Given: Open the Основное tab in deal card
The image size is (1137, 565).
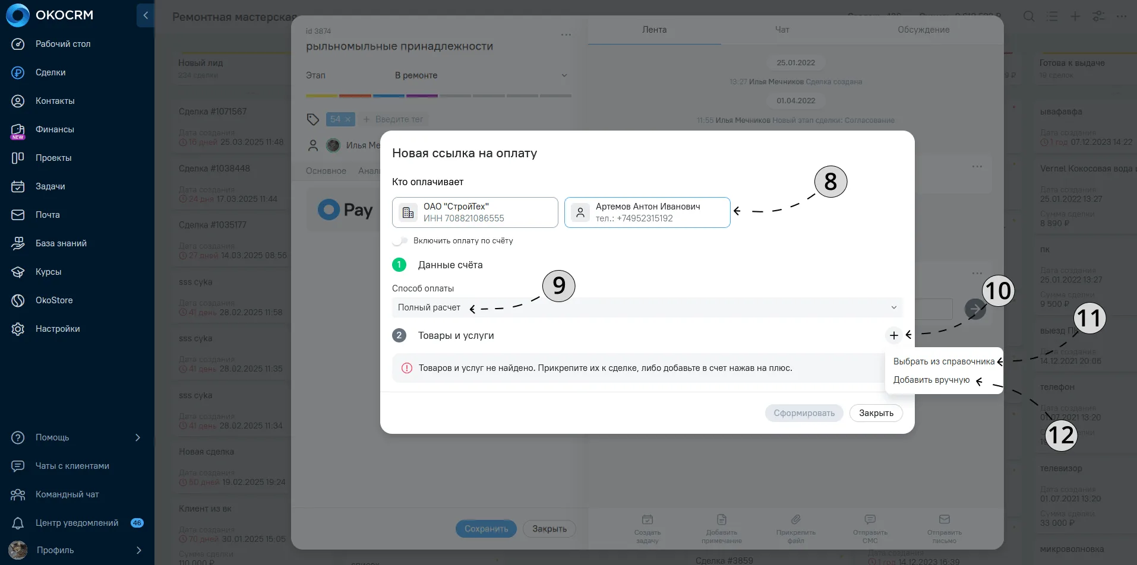Looking at the screenshot, I should (326, 171).
